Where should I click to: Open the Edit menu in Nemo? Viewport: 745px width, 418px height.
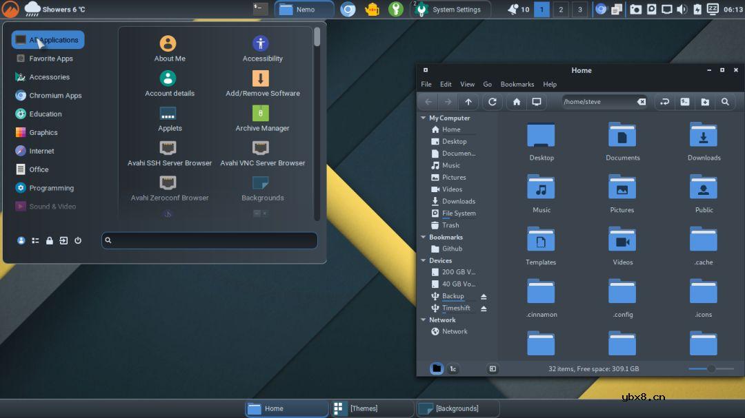446,84
